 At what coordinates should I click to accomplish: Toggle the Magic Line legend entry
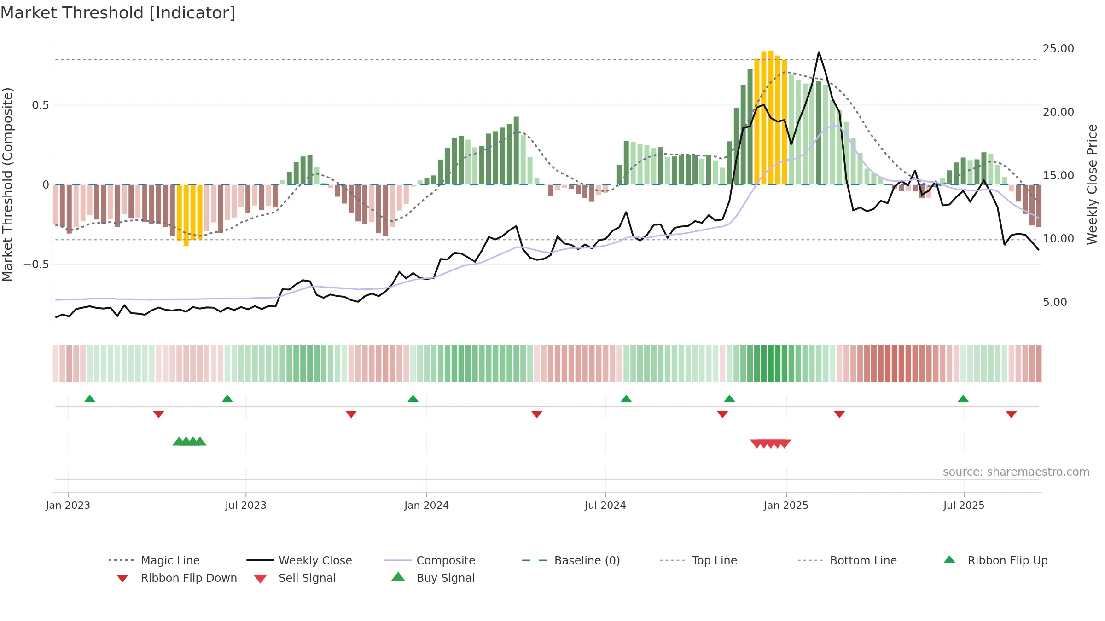154,560
